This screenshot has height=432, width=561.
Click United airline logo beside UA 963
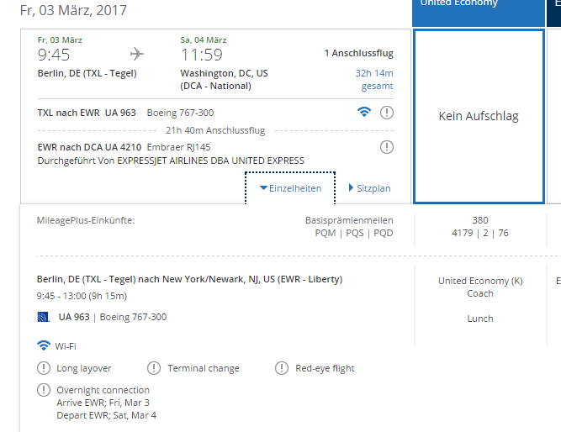(x=43, y=317)
